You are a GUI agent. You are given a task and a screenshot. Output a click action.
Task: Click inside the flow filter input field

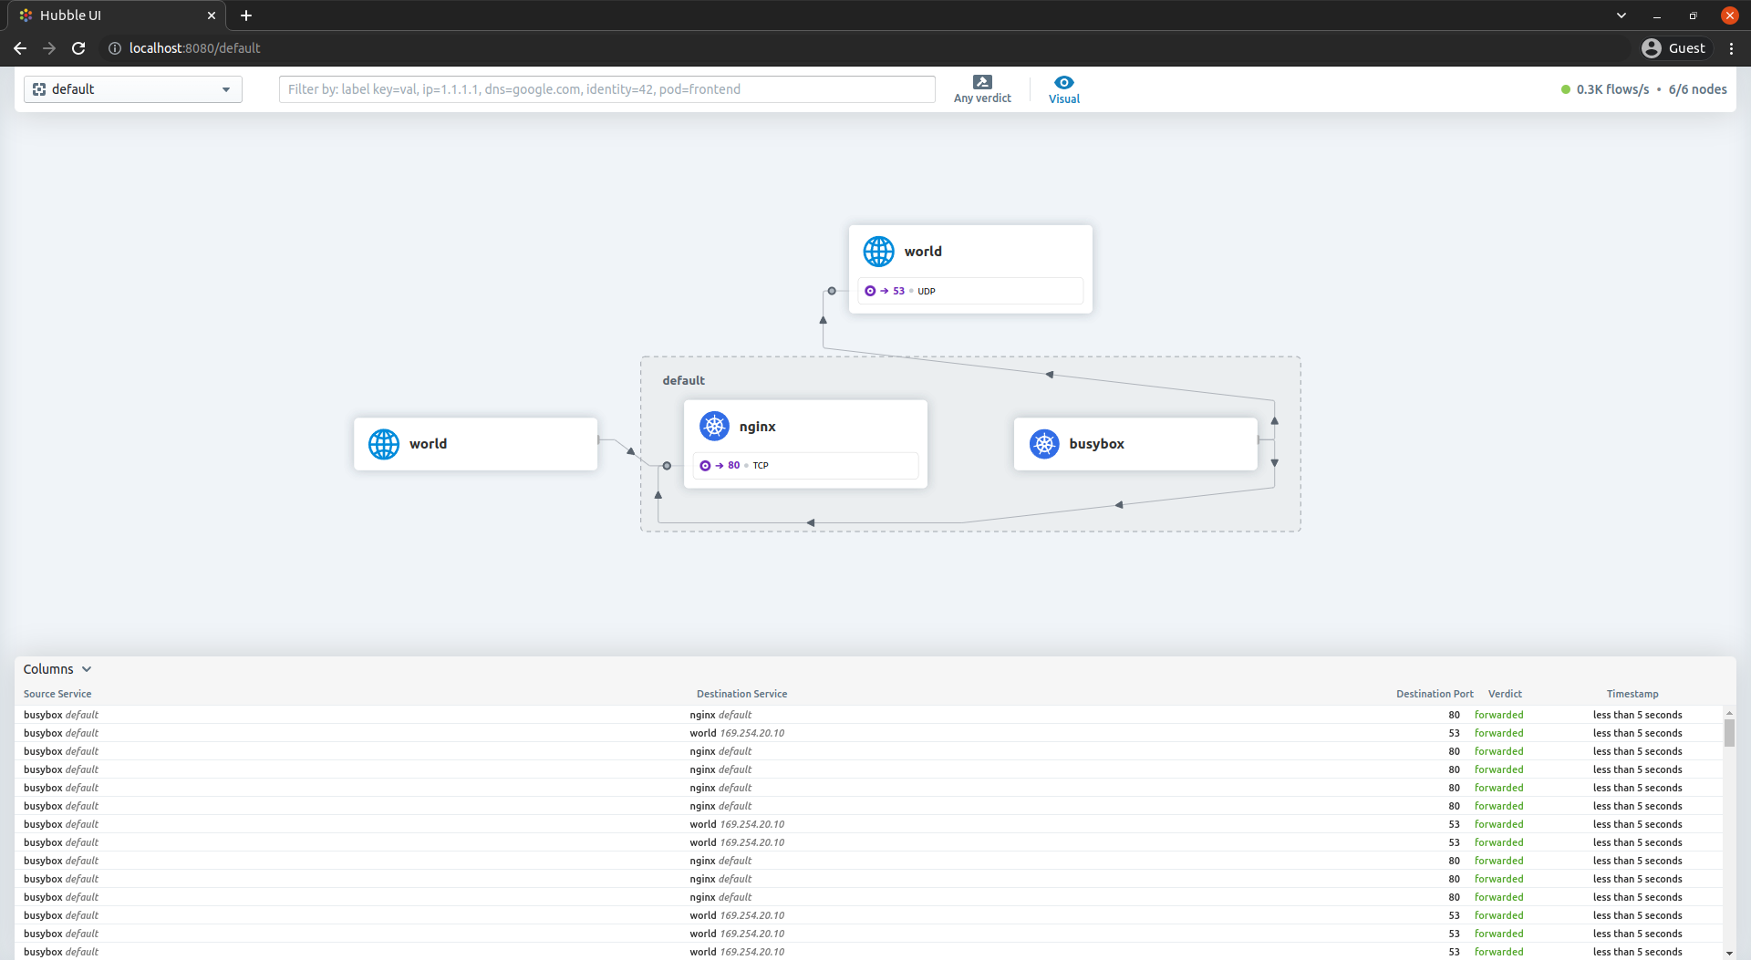606,88
